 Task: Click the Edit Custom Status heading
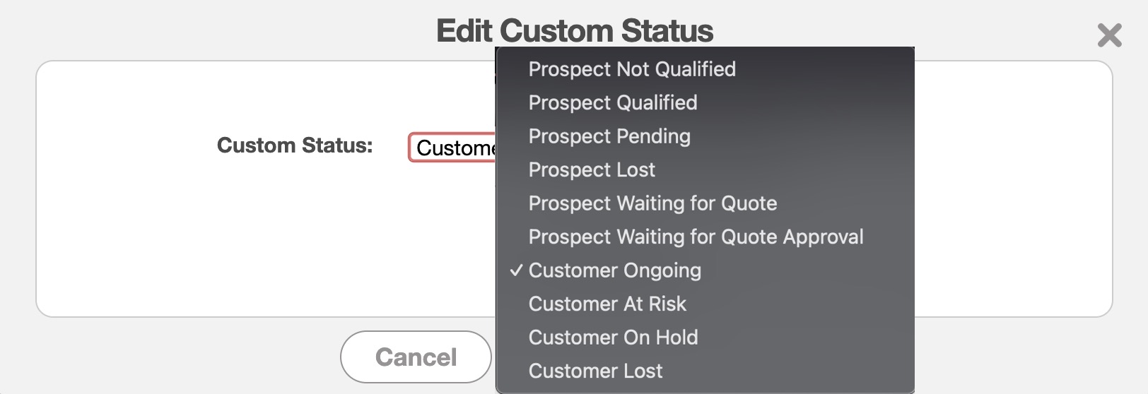pos(574,31)
